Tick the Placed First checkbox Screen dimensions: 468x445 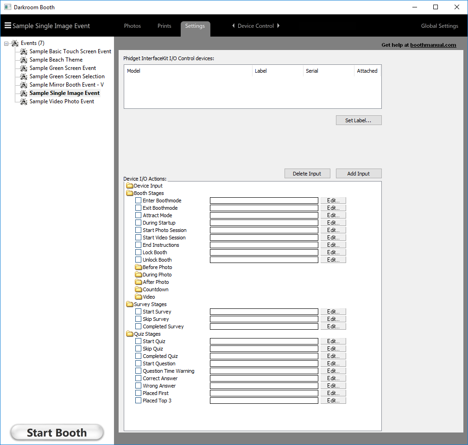point(138,393)
